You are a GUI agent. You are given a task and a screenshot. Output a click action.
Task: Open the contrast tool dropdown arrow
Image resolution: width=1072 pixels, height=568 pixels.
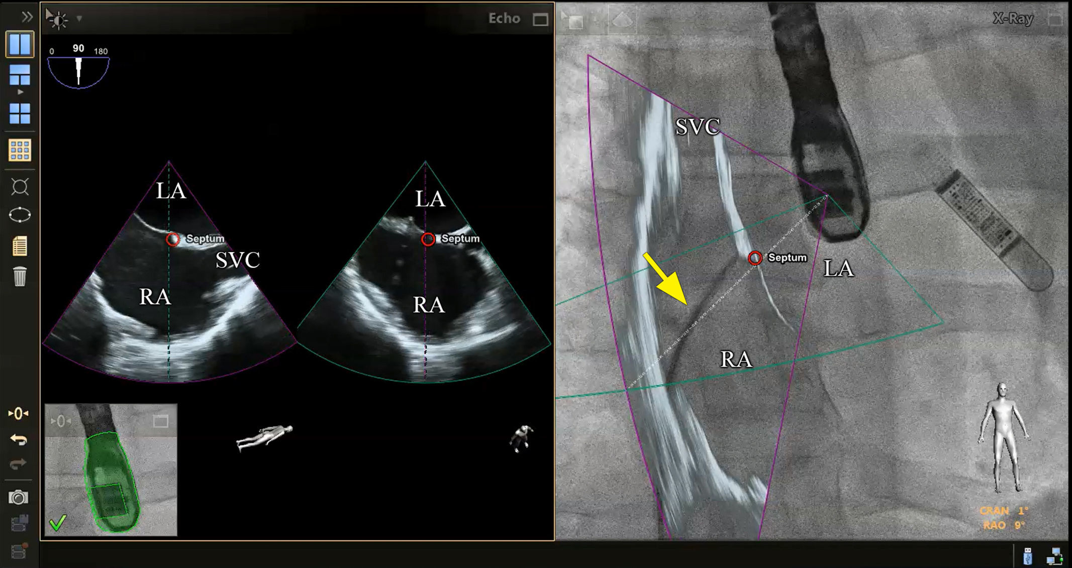pyautogui.click(x=78, y=18)
